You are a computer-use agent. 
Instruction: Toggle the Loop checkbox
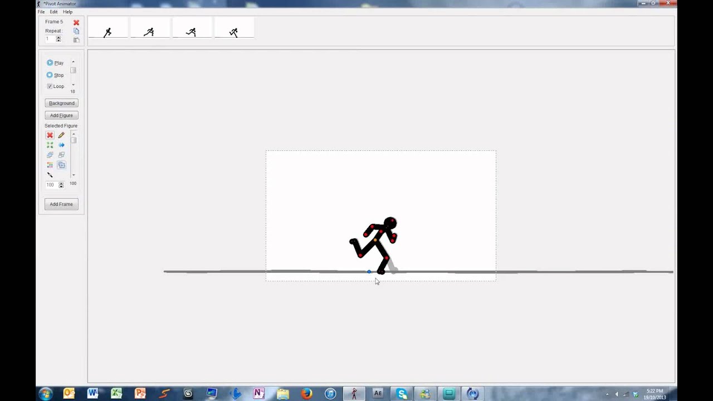tap(55, 86)
